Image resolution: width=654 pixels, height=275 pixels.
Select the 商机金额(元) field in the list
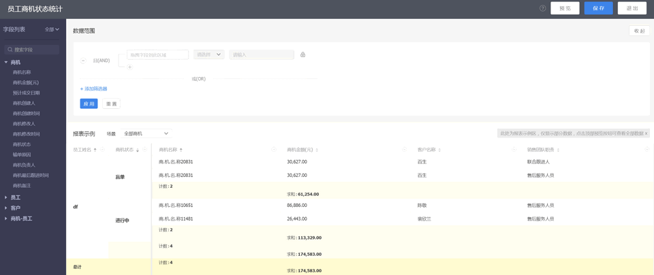[x=26, y=82]
